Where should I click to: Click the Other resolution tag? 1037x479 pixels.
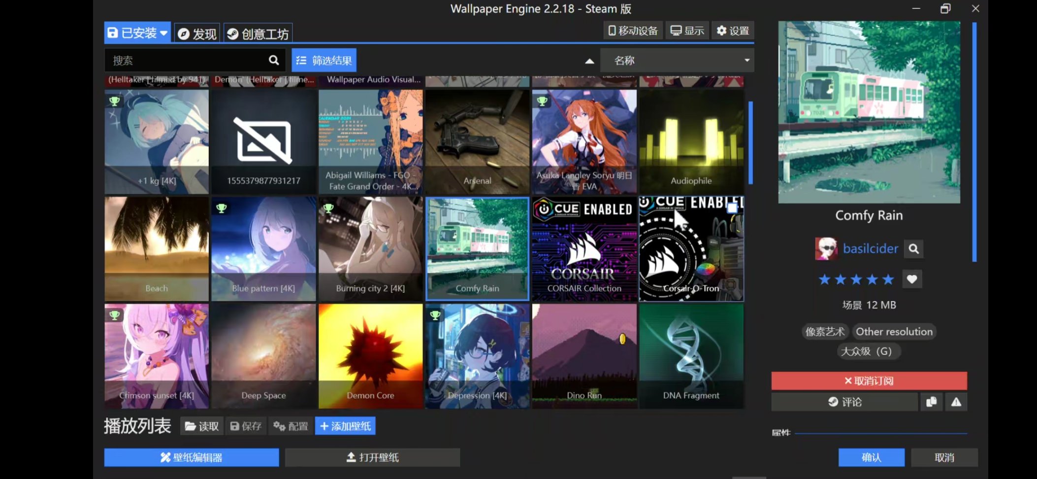click(x=894, y=332)
